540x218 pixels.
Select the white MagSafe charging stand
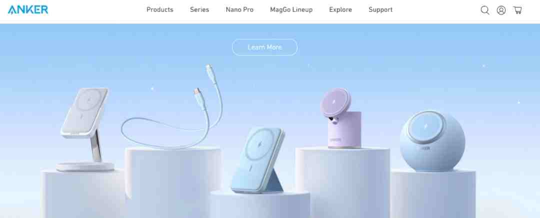(x=85, y=129)
